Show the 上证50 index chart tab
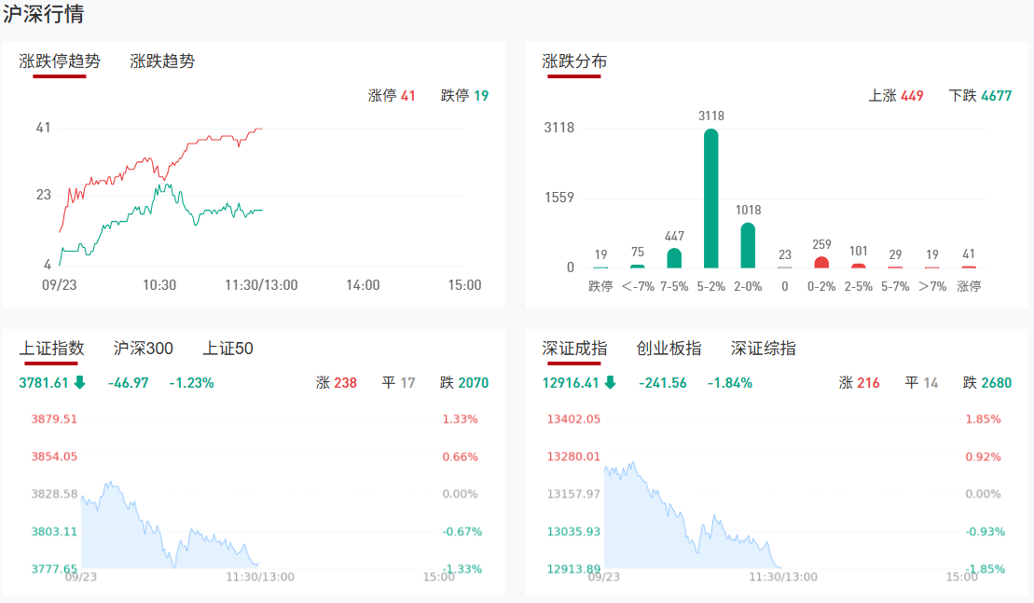The width and height of the screenshot is (1034, 603). pyautogui.click(x=227, y=349)
